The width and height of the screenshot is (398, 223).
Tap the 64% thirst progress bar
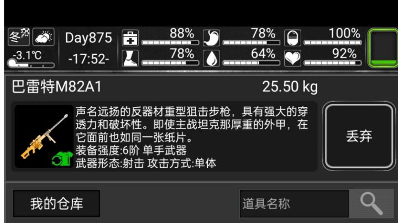pyautogui.click(x=252, y=63)
